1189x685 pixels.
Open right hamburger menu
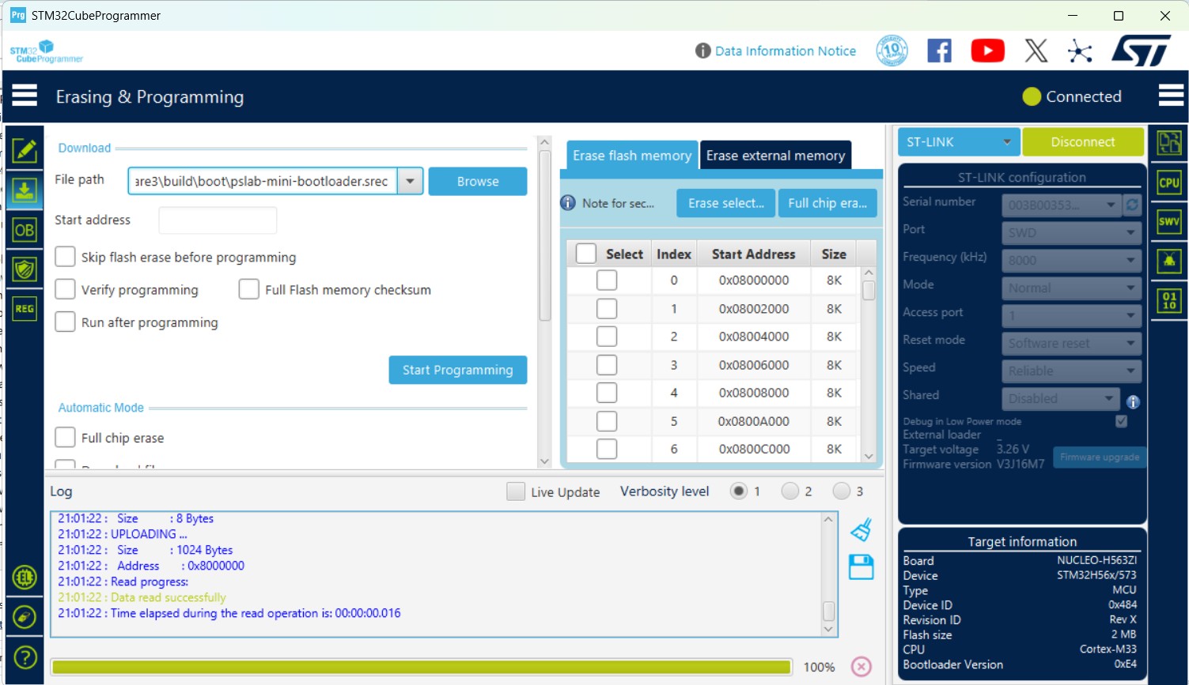1171,96
